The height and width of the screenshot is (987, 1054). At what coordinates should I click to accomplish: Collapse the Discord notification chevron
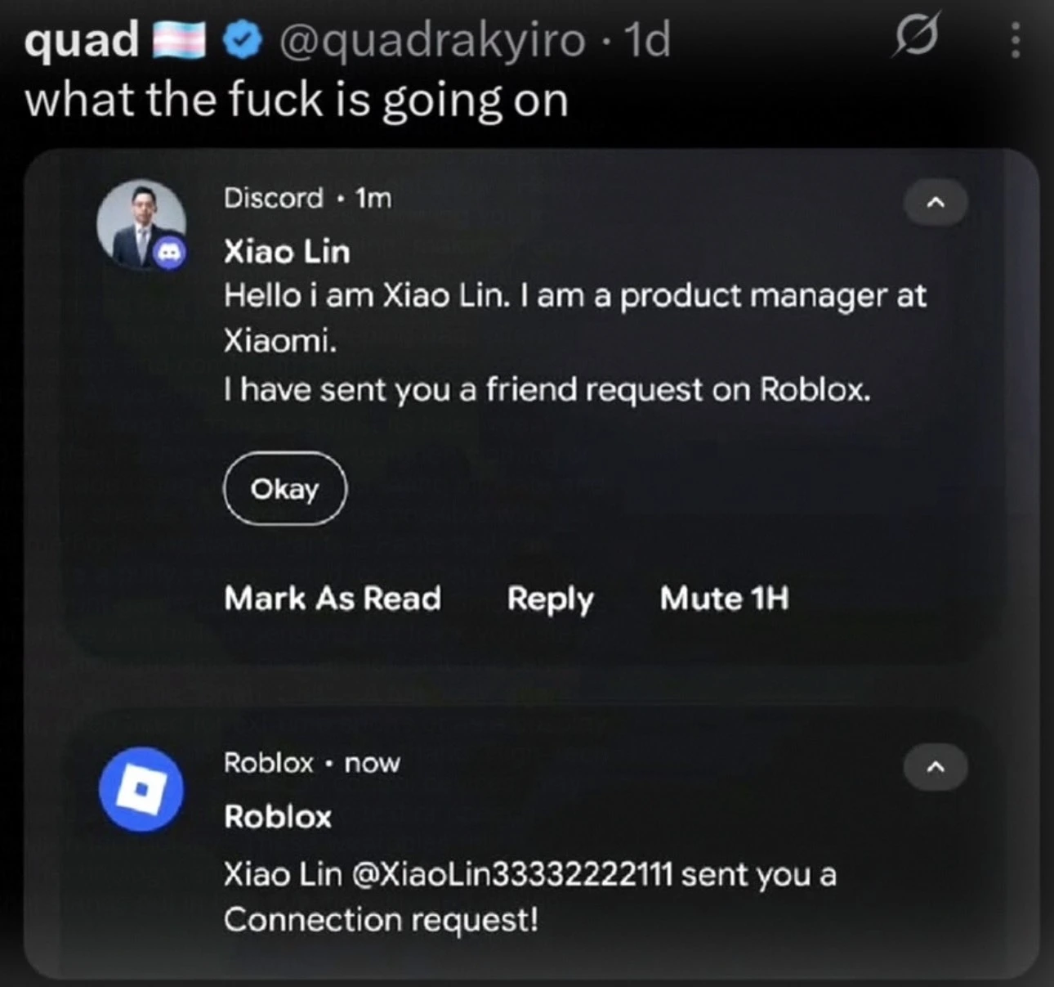pyautogui.click(x=936, y=202)
